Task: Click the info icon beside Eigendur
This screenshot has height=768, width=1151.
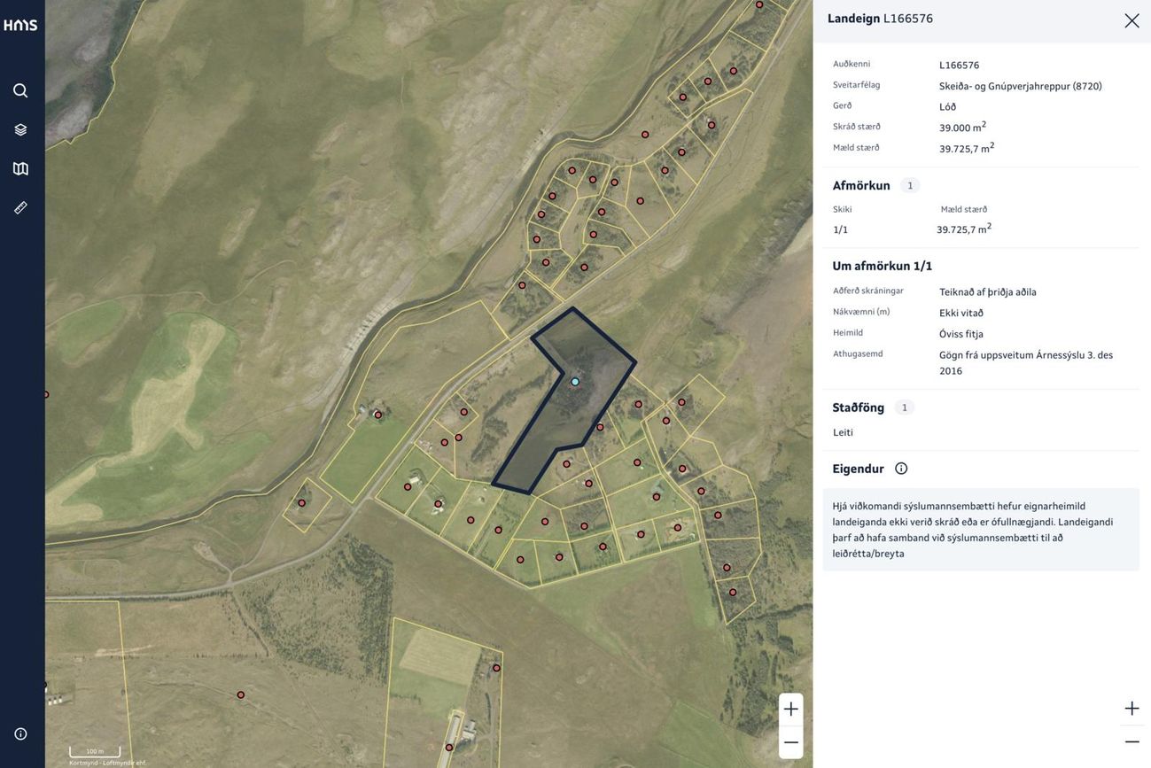Action: click(901, 469)
